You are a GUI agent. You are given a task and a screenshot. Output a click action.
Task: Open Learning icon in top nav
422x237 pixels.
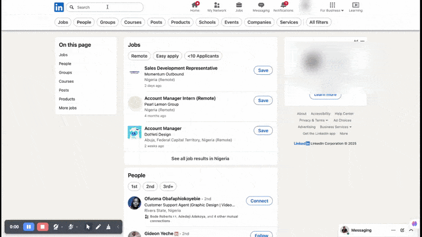coord(356,5)
